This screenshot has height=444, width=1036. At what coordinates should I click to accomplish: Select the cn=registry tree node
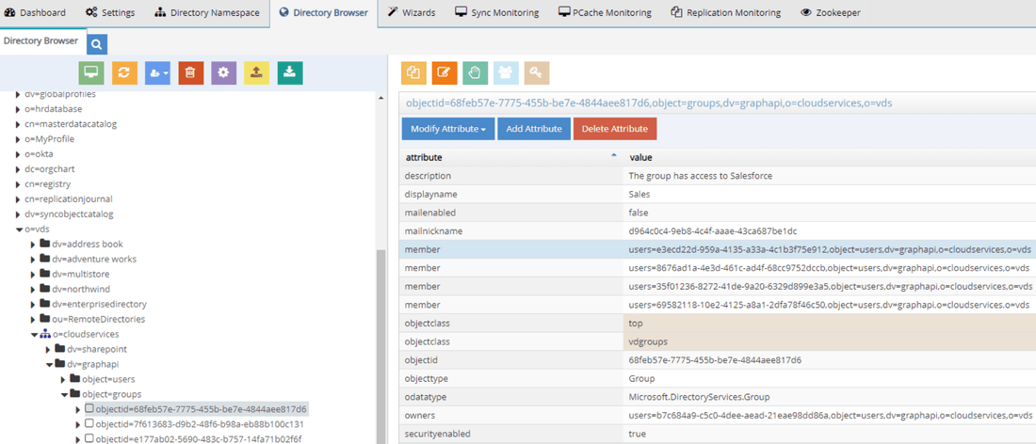click(48, 184)
